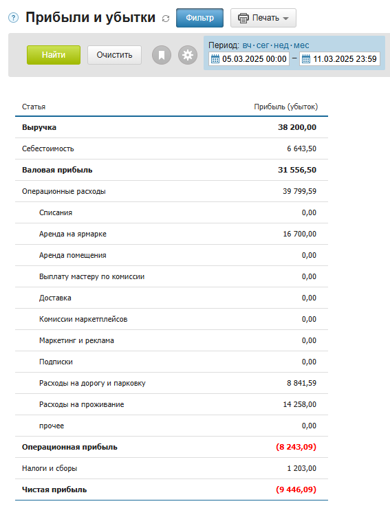Toggle the Фильтр button

pyautogui.click(x=199, y=18)
